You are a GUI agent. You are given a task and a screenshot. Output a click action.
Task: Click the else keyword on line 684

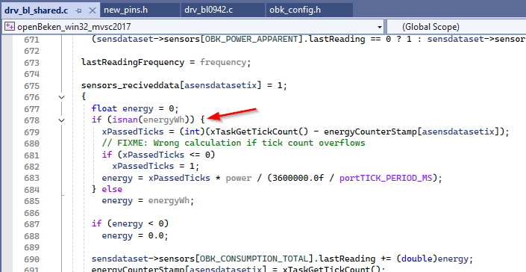[112, 189]
